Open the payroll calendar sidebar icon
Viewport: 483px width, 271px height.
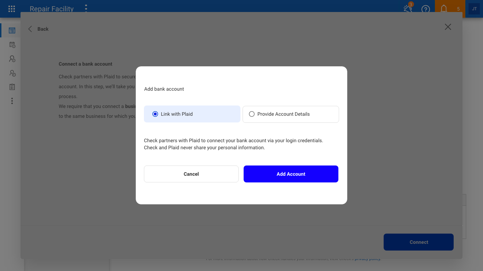point(12,45)
